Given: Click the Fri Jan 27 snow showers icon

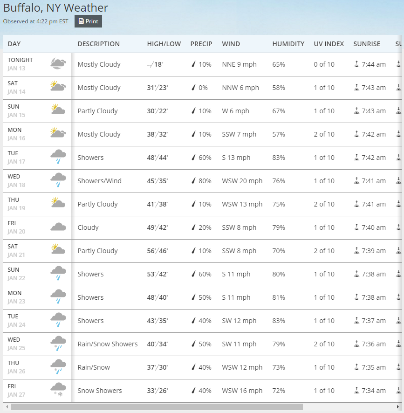Looking at the screenshot, I should pyautogui.click(x=58, y=390).
